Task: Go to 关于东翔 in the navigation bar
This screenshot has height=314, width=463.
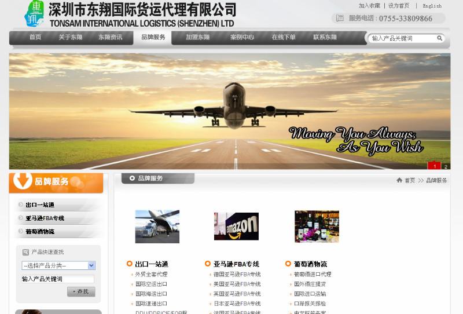Action: tap(70, 37)
